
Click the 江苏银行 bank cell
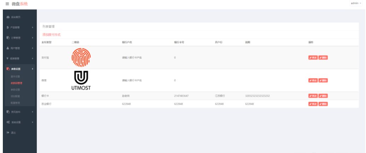(220, 96)
